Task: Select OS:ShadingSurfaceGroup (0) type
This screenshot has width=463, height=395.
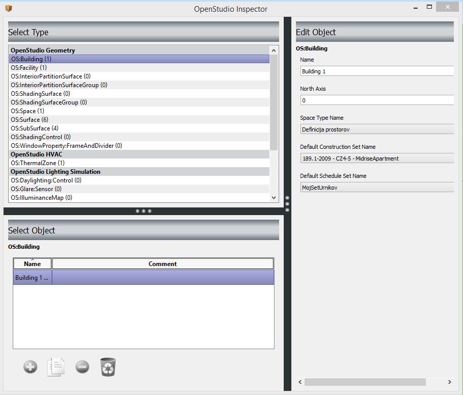Action: click(x=140, y=102)
